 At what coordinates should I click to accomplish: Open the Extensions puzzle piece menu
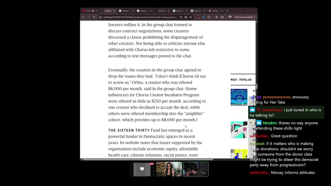(209, 17)
